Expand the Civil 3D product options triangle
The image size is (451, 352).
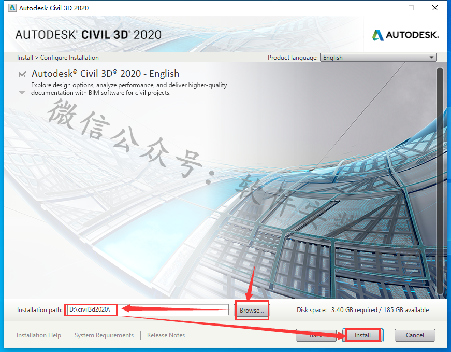coord(22,93)
